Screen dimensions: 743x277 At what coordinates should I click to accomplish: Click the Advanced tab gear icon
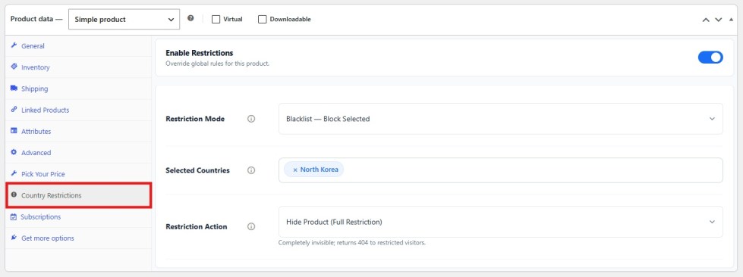pos(14,152)
